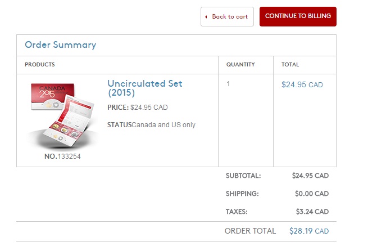Click the red Canada 2015 box in product image
Viewport: 377px width, 246px height.
52,96
